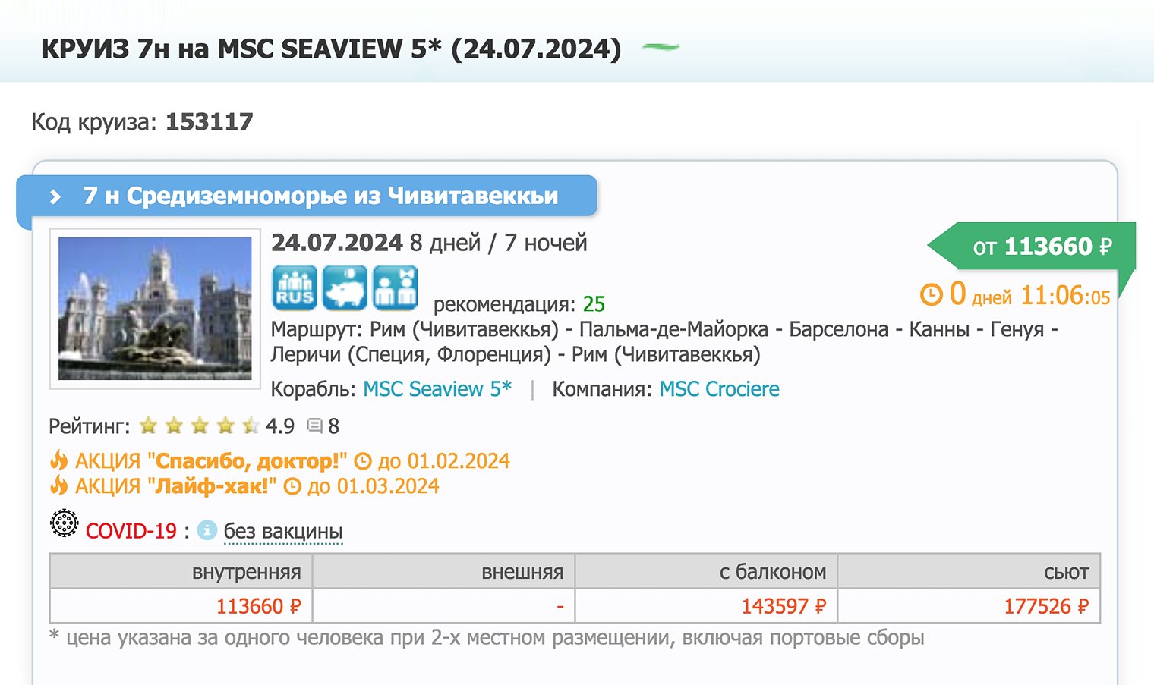The height and width of the screenshot is (685, 1154).
Task: Click the review count 8
Action: [333, 426]
